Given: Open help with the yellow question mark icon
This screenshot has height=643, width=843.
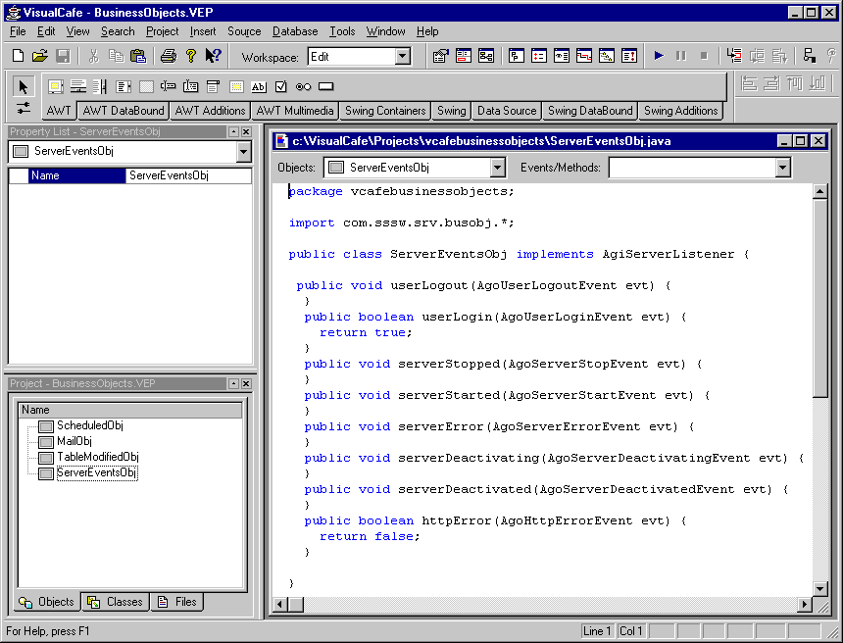Looking at the screenshot, I should 190,56.
